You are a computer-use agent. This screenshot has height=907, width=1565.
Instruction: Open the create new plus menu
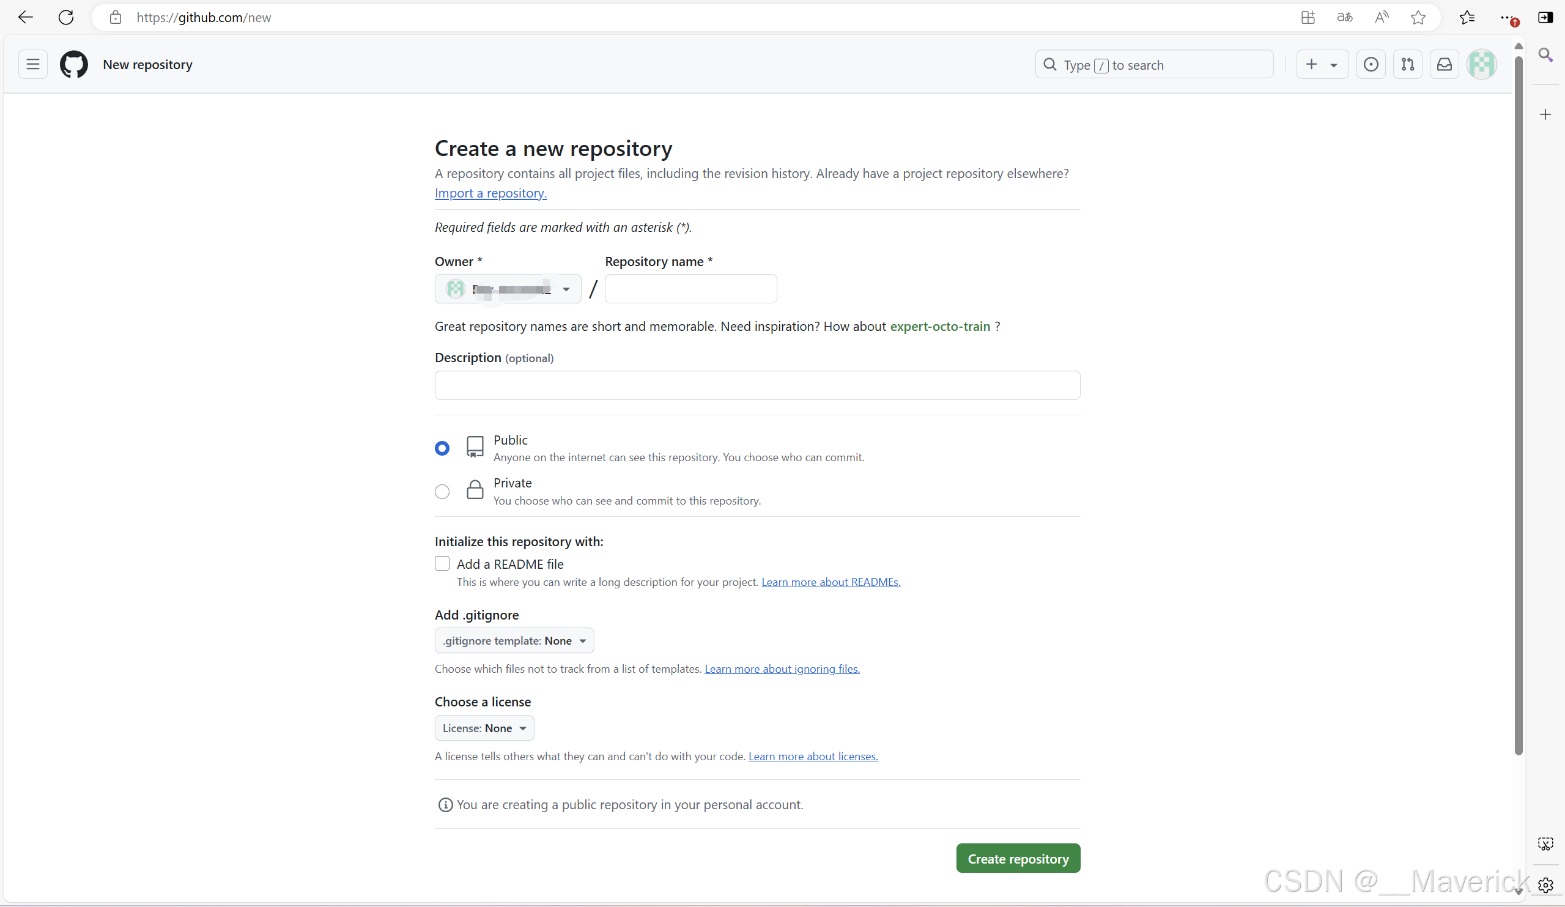[1322, 65]
